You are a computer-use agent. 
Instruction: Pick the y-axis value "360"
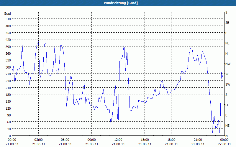tap(8, 54)
